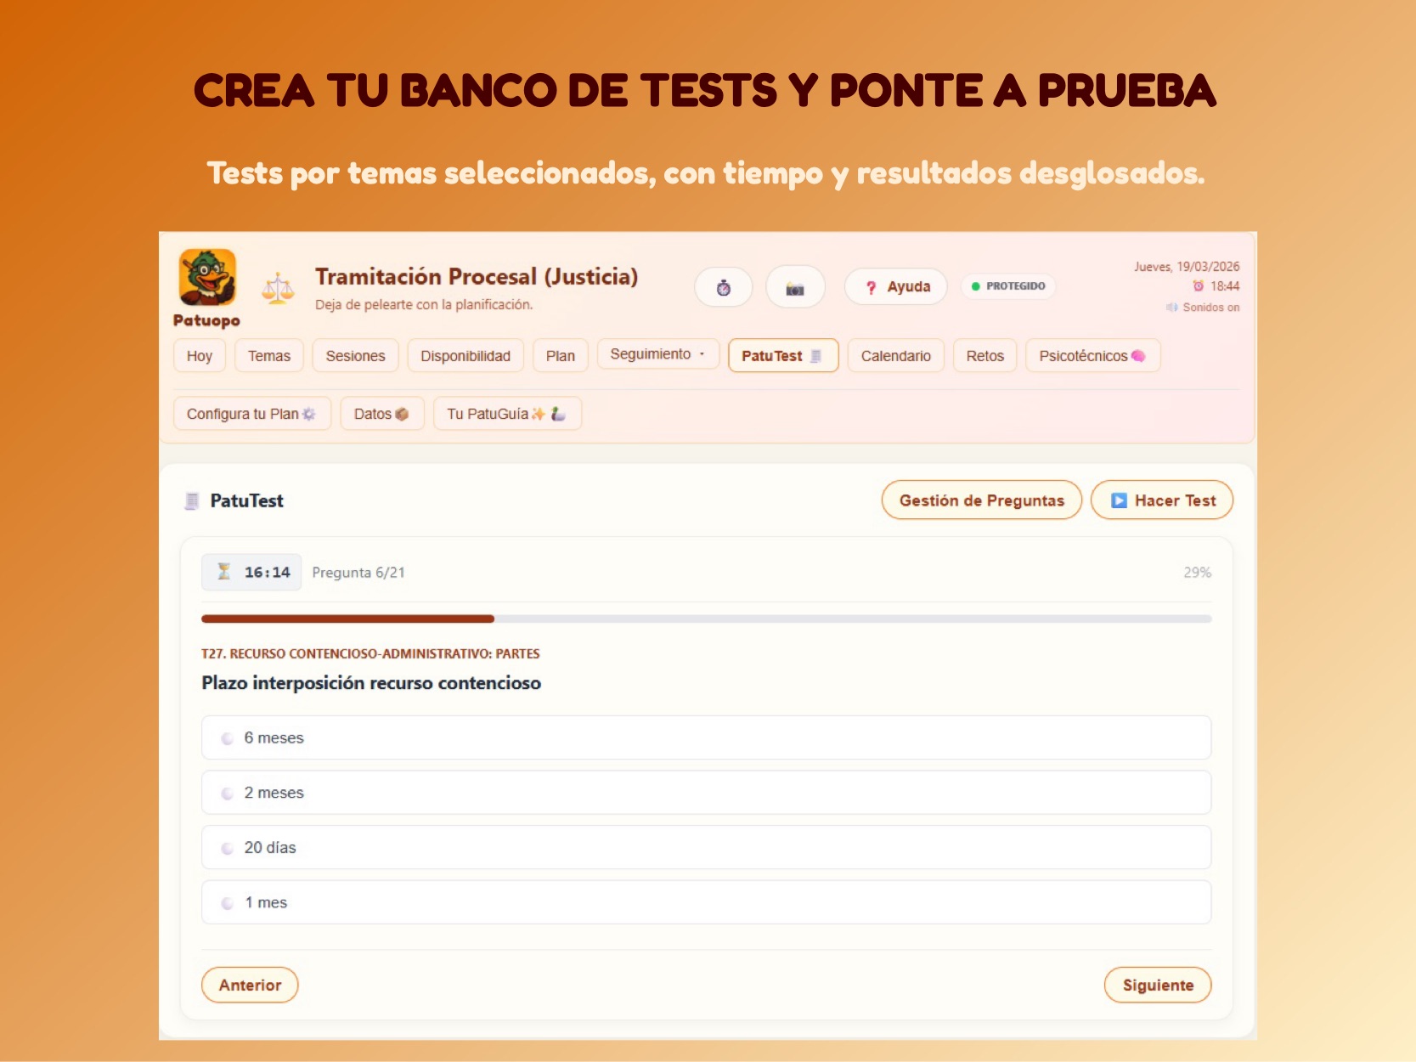Open the stopwatch timer button
Viewport: 1416px width, 1062px height.
[x=723, y=287]
